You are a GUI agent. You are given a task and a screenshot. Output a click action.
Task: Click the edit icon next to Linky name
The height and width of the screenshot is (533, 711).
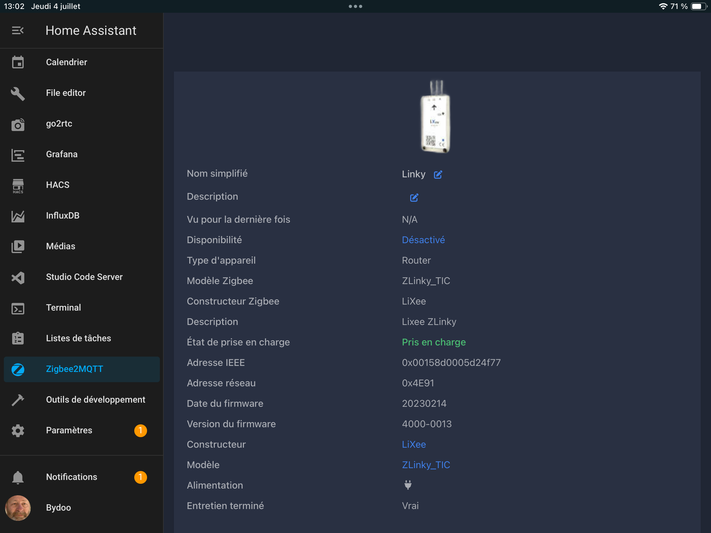438,174
